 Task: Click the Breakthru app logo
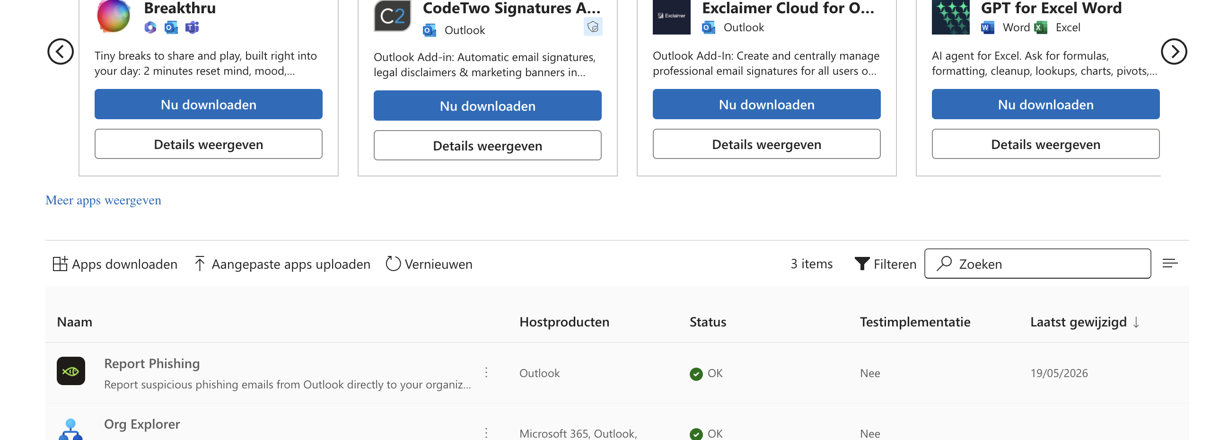point(114,16)
